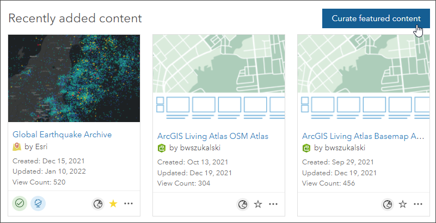Image resolution: width=436 pixels, height=223 pixels.
Task: Open more options menu for Basemap Atlas
Action: click(x=418, y=205)
